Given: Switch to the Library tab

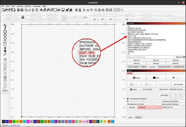Looking at the screenshot, I should pyautogui.click(x=138, y=117).
